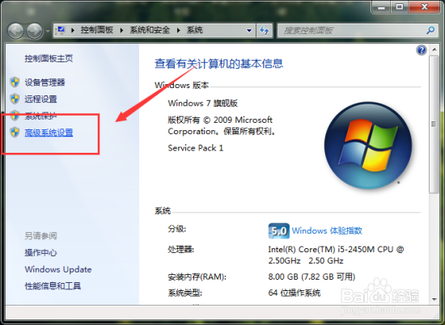Click the magnifier search icon
This screenshot has height=325, width=445.
430,30
